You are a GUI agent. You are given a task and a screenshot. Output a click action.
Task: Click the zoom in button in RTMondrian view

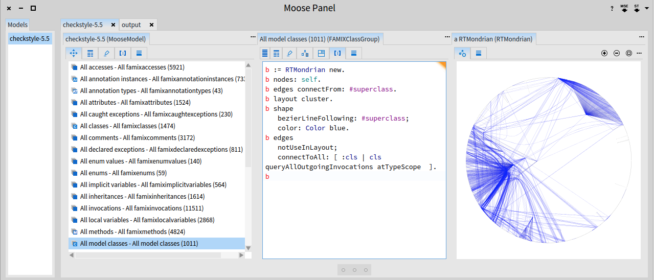pos(604,53)
